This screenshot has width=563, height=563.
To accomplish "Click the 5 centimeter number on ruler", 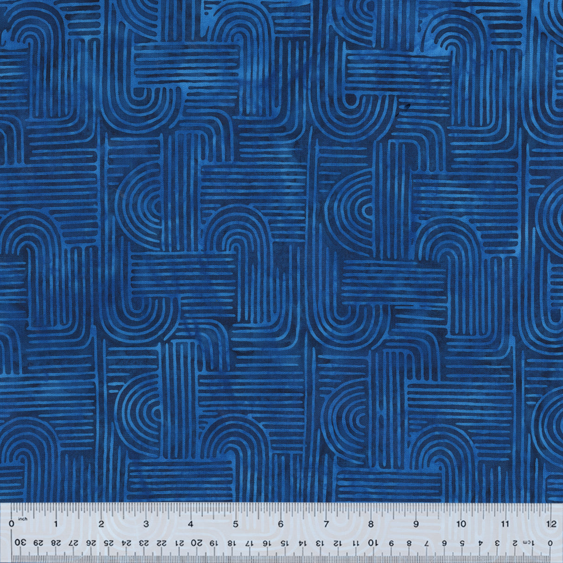I will click(462, 543).
